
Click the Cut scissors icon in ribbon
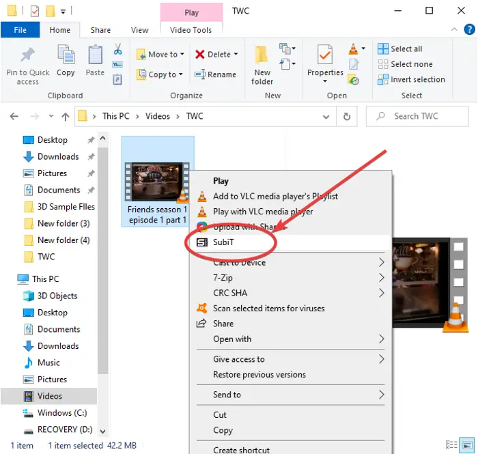pos(117,48)
